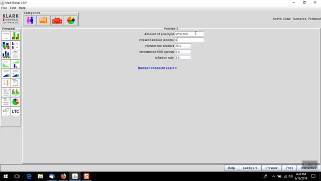Click the Java app taskbar icon
Viewport: 321px width, 181px height.
(x=75, y=176)
